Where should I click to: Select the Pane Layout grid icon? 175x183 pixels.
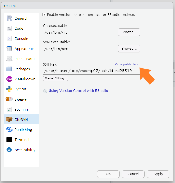click(x=9, y=59)
